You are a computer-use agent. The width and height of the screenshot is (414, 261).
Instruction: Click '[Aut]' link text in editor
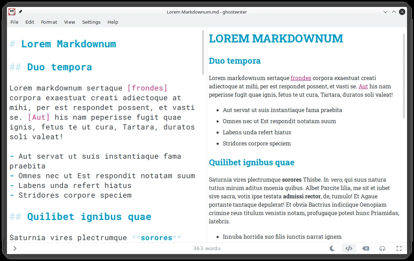coord(39,117)
